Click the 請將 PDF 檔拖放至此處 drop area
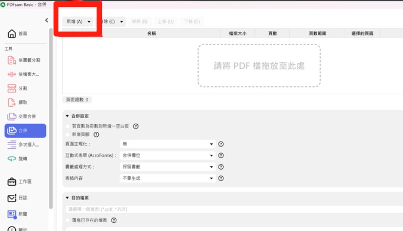The height and width of the screenshot is (231, 403). click(x=259, y=66)
